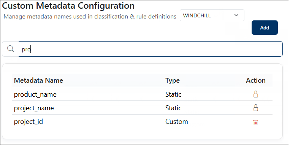Image resolution: width=290 pixels, height=145 pixels.
Task: Click the lock icon for project_name
Action: pos(255,108)
